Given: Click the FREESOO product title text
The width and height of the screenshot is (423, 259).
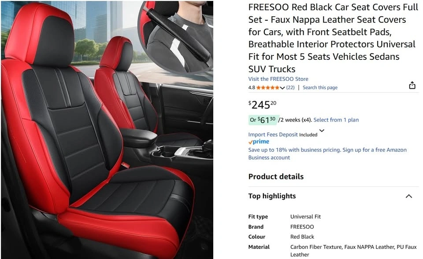Looking at the screenshot, I should [x=333, y=38].
